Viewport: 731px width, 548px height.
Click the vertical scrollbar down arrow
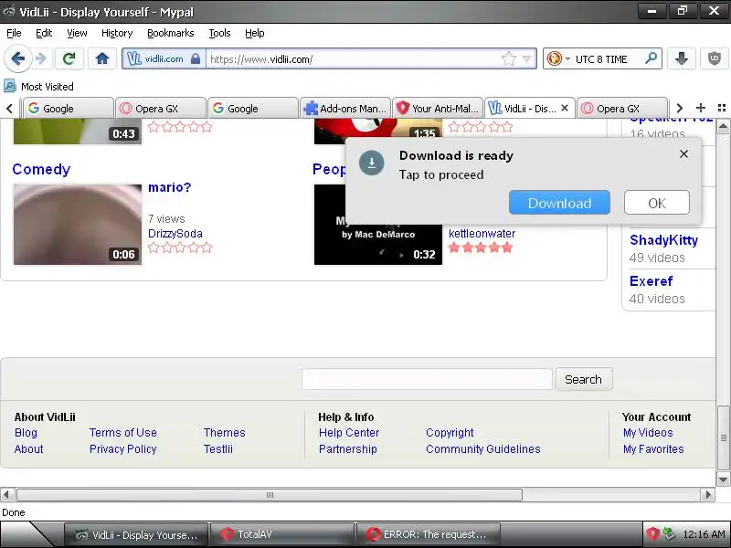[723, 479]
